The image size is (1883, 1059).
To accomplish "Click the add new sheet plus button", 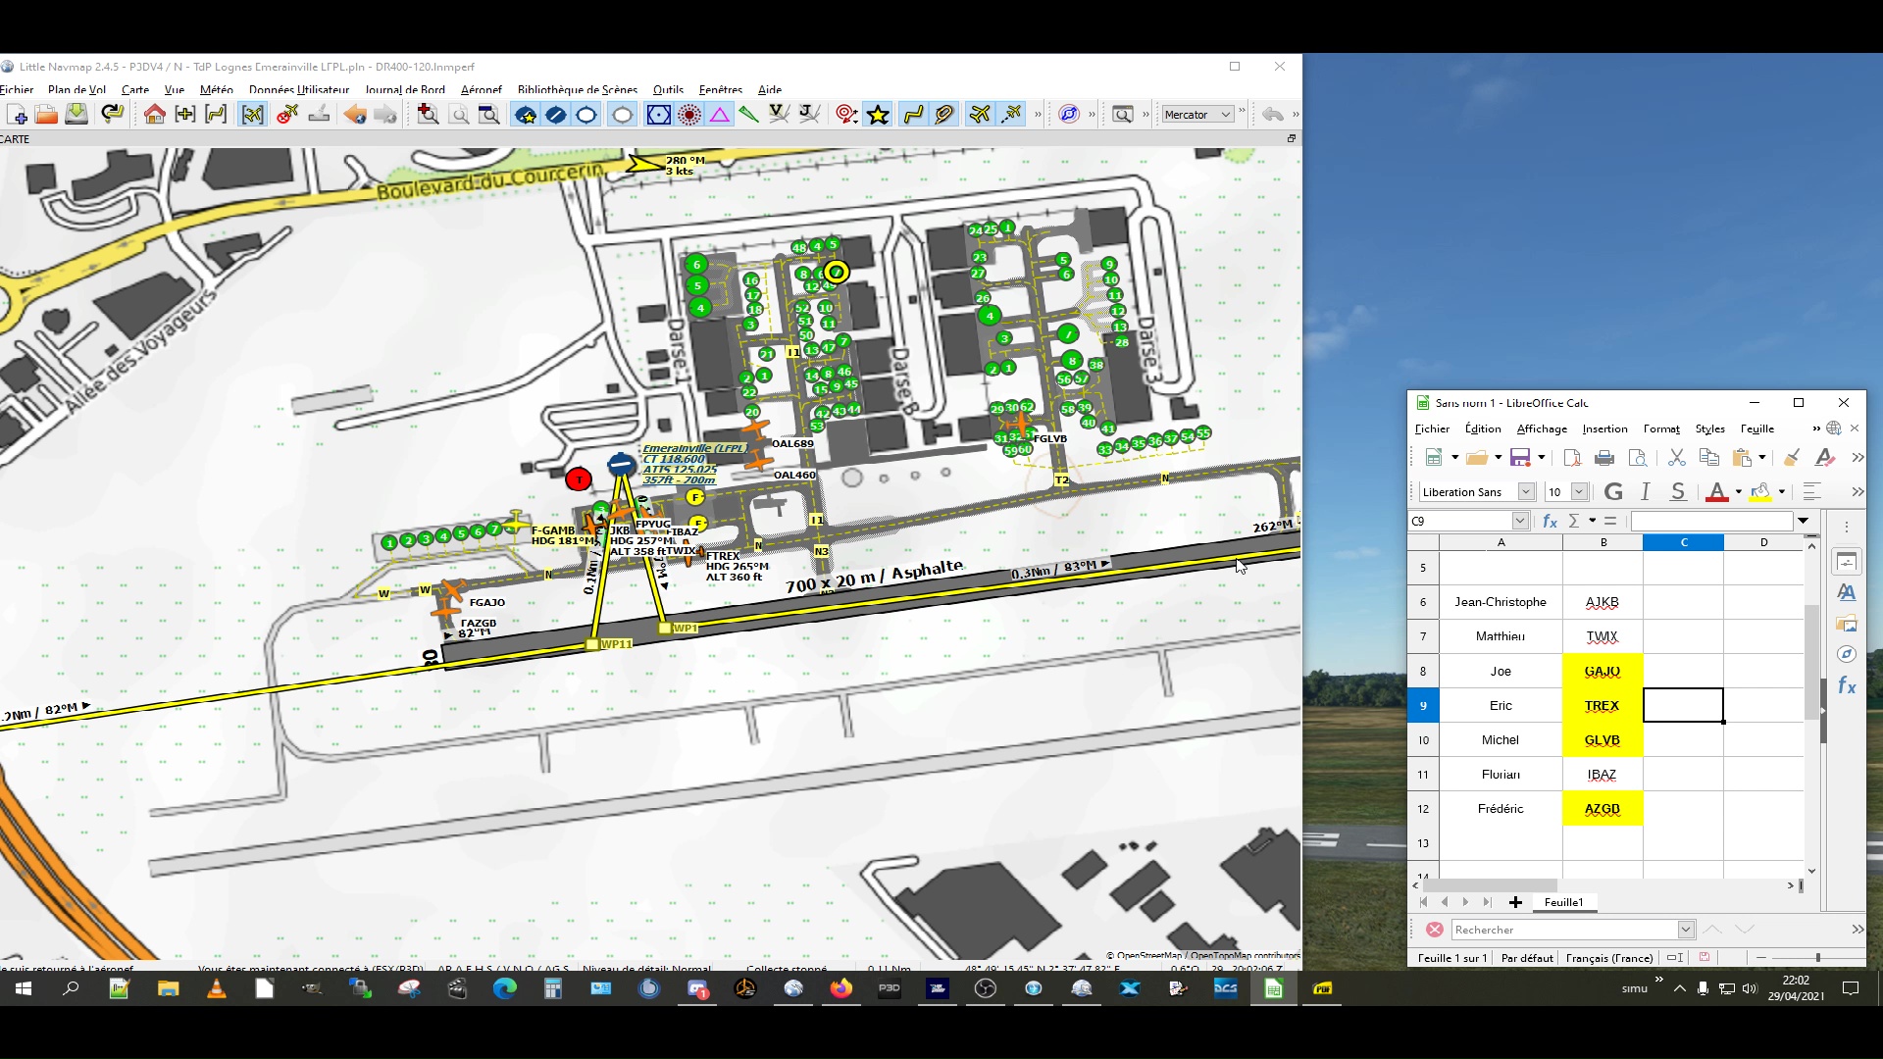I will click(1515, 902).
